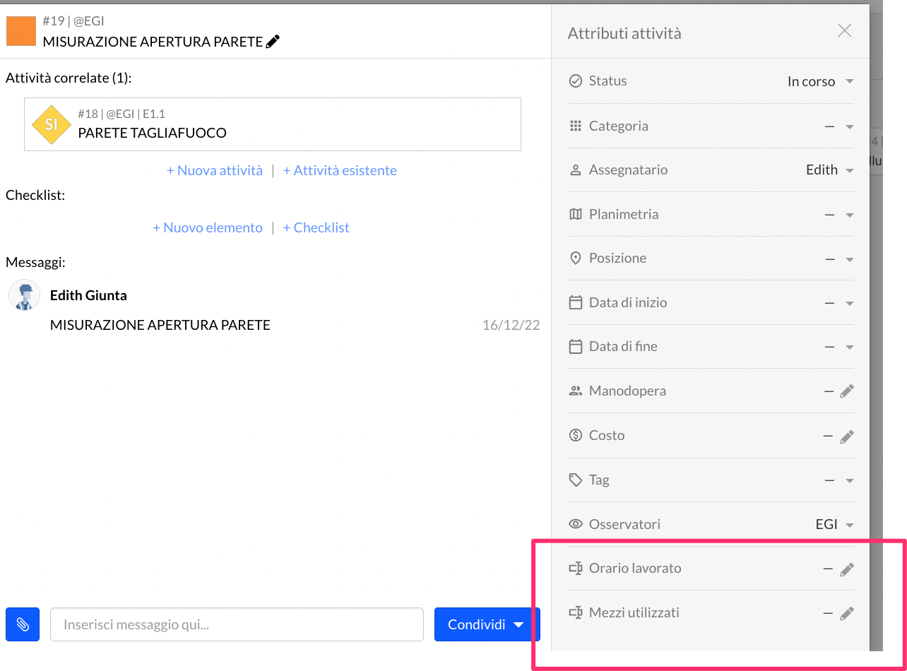Click Edith Giunta's avatar
The height and width of the screenshot is (671, 907).
tap(24, 295)
